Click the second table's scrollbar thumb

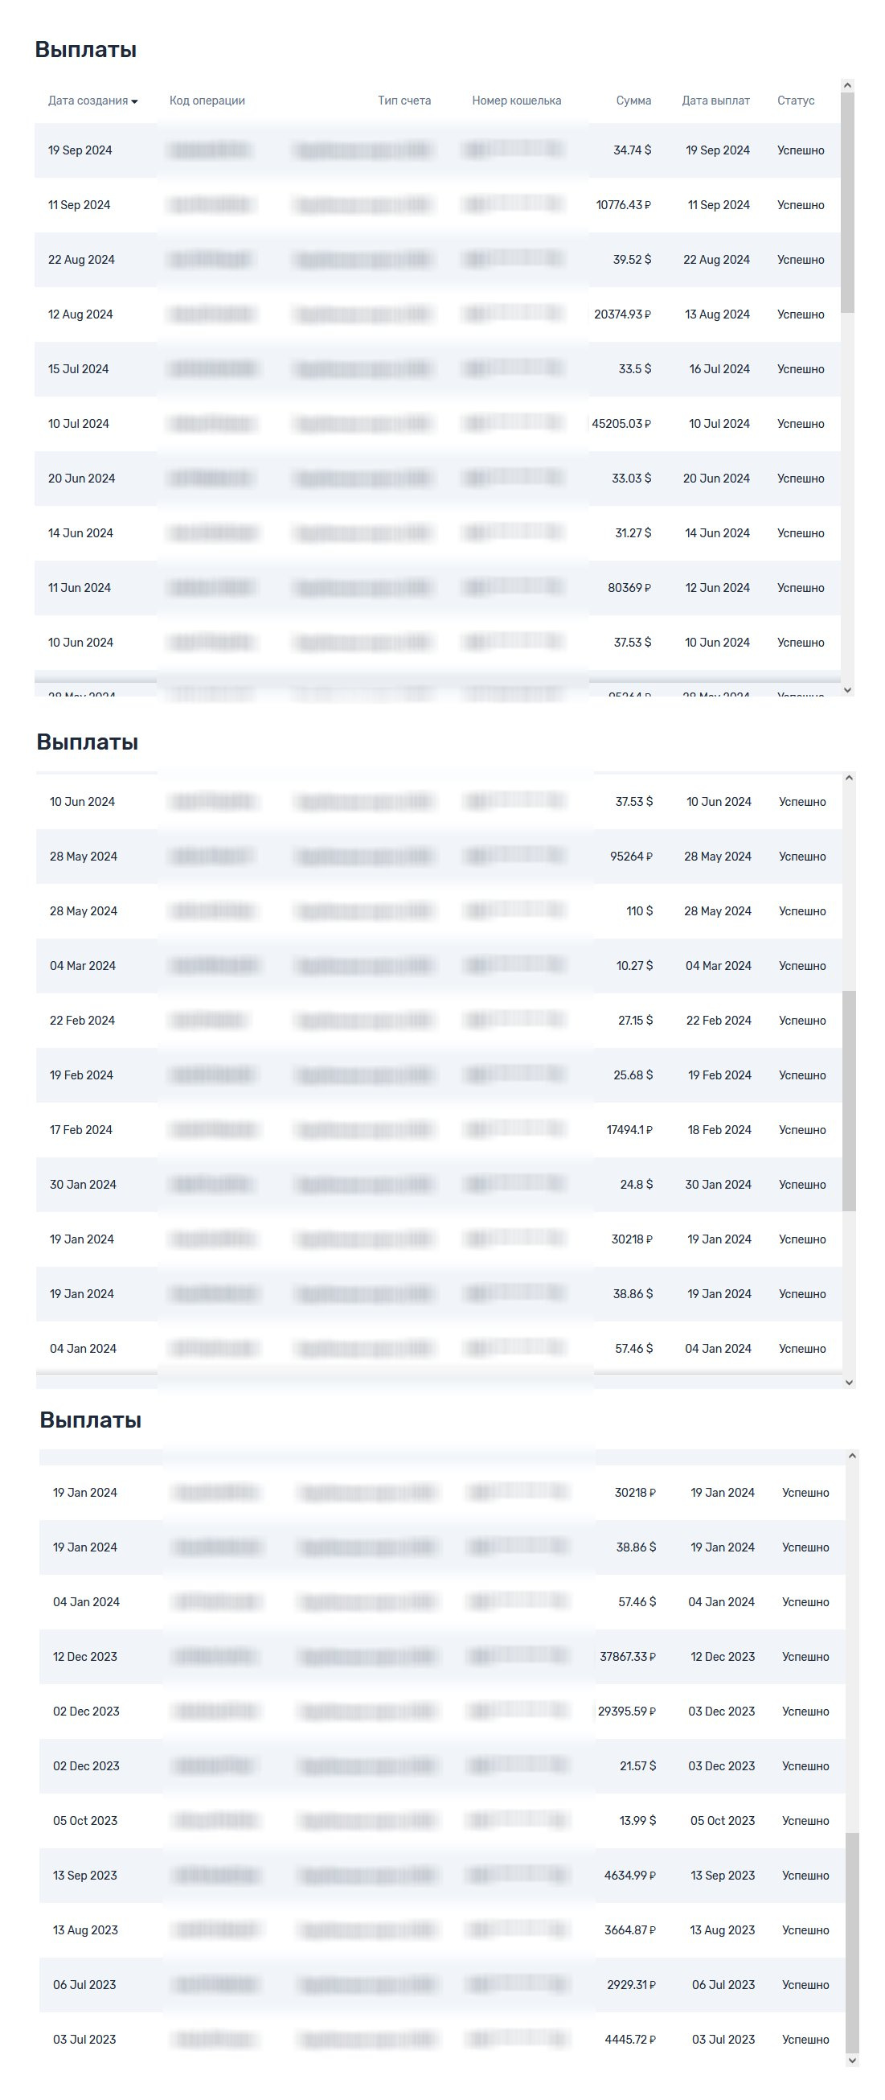(x=849, y=1101)
